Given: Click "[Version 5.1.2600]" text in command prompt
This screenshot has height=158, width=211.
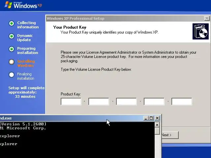Looking at the screenshot, I should click(x=23, y=124).
